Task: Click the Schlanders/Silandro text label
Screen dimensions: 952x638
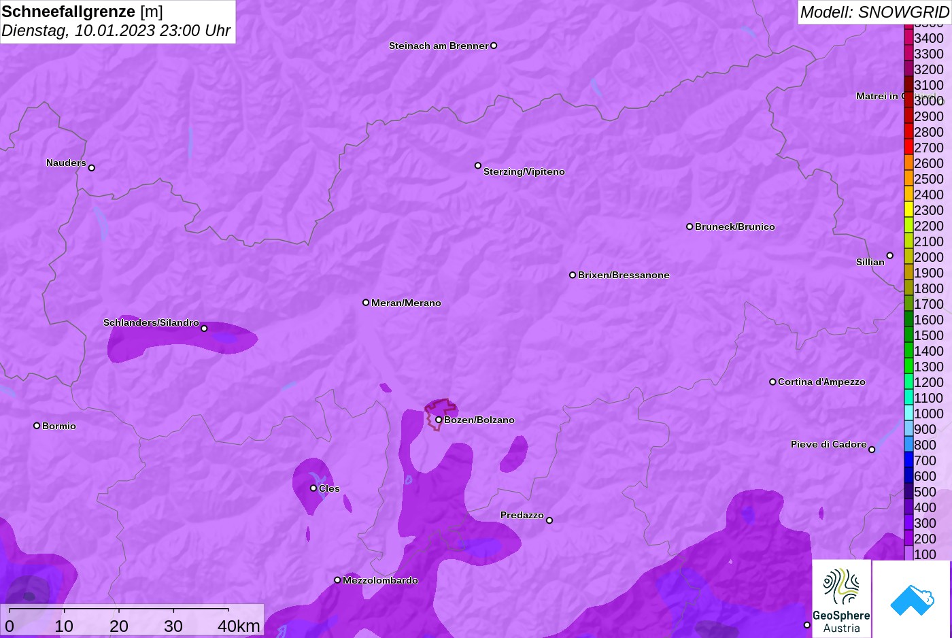Action: coord(151,322)
